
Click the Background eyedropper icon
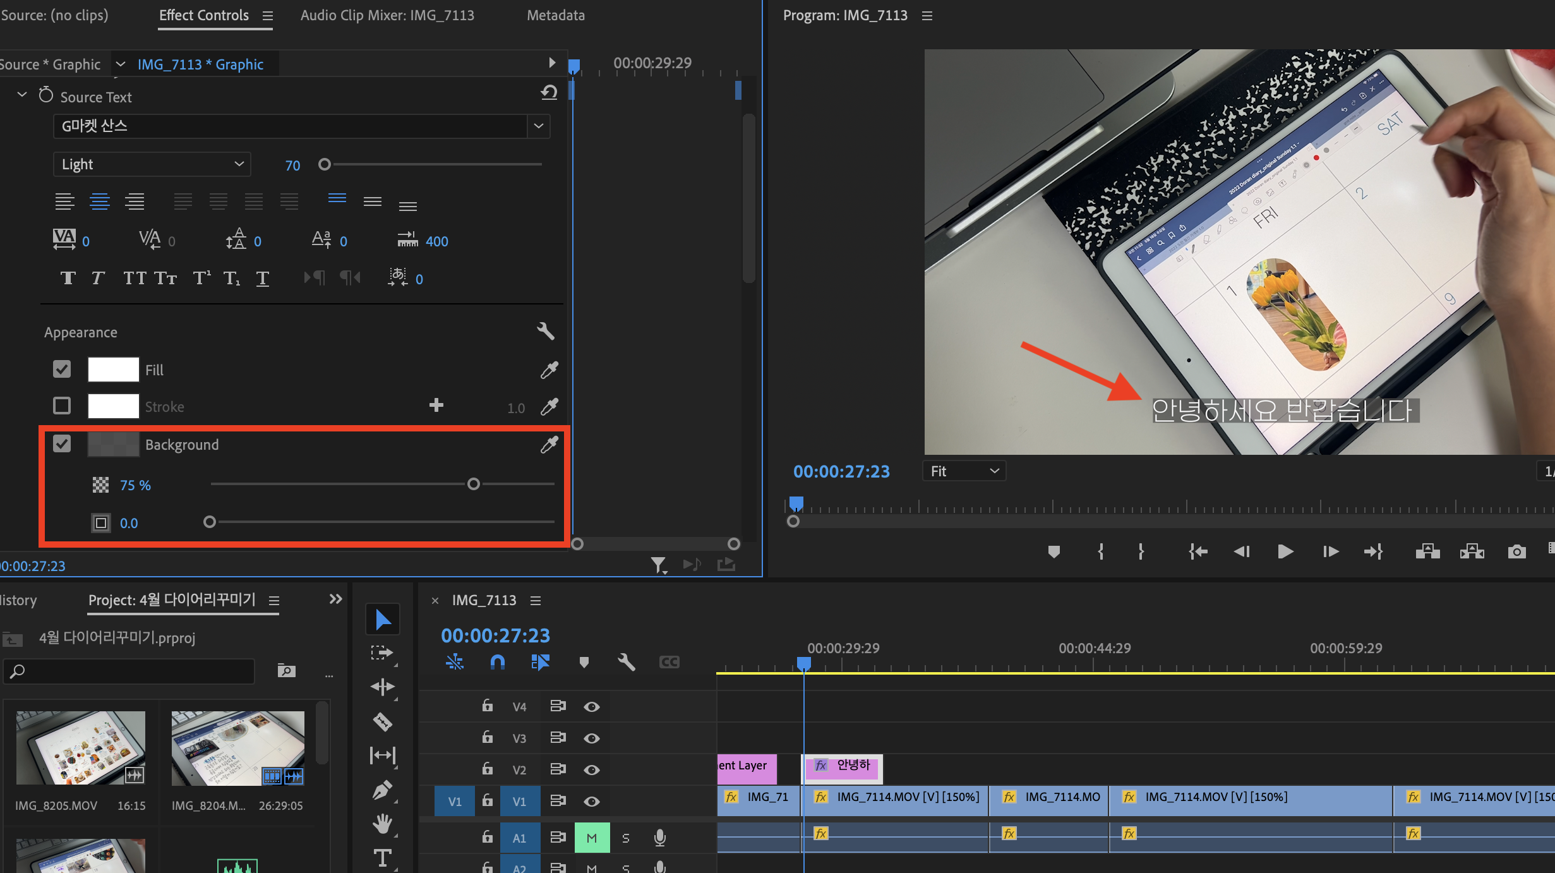pyautogui.click(x=549, y=445)
